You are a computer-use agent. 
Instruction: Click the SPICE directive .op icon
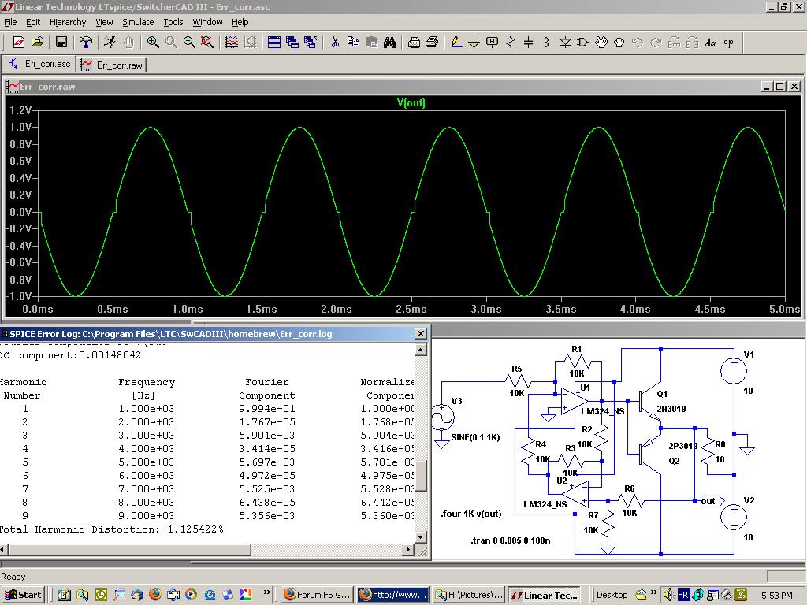728,43
